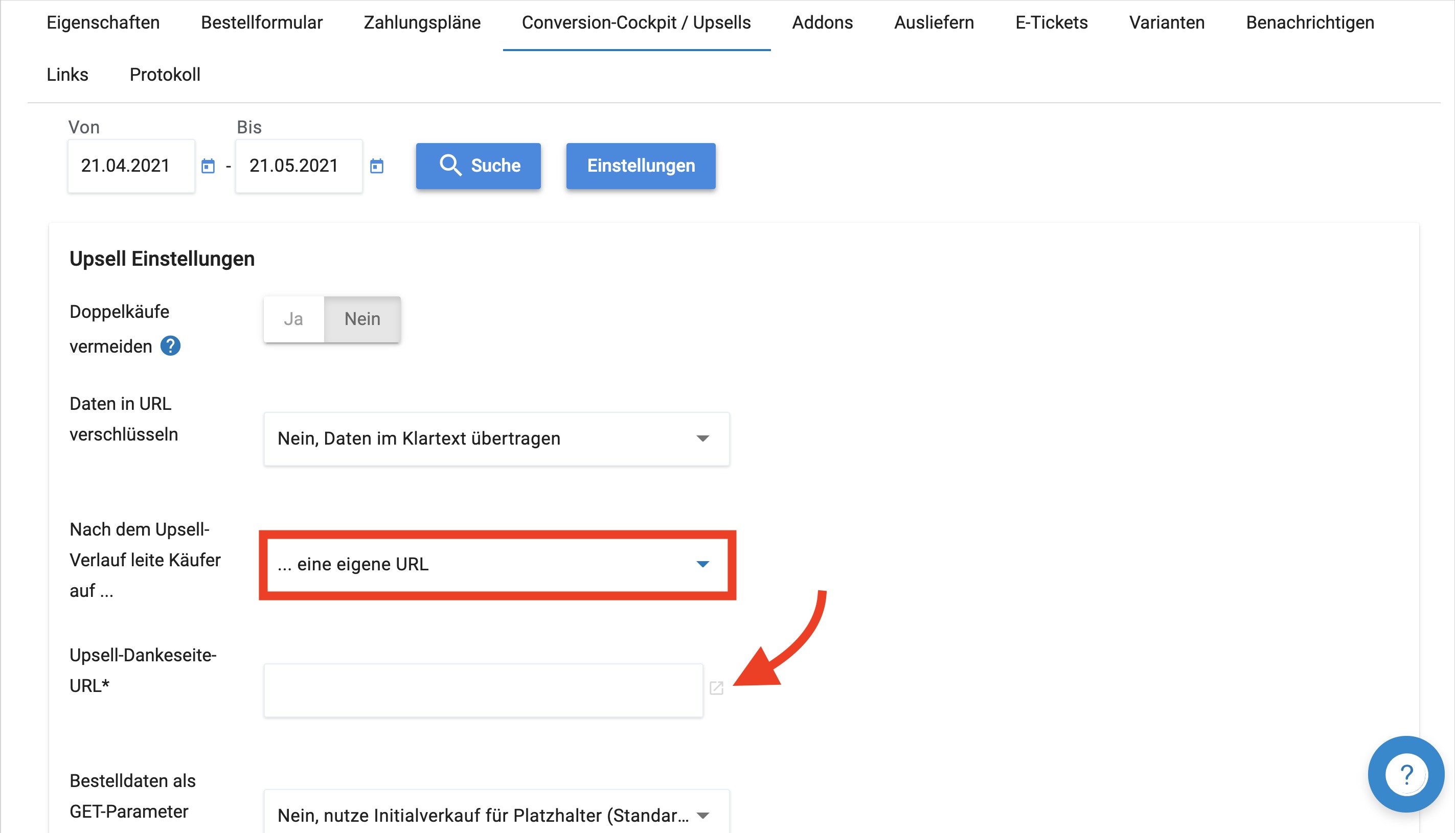This screenshot has width=1455, height=833.
Task: Switch to the Eigenschaften tab
Action: [x=103, y=23]
